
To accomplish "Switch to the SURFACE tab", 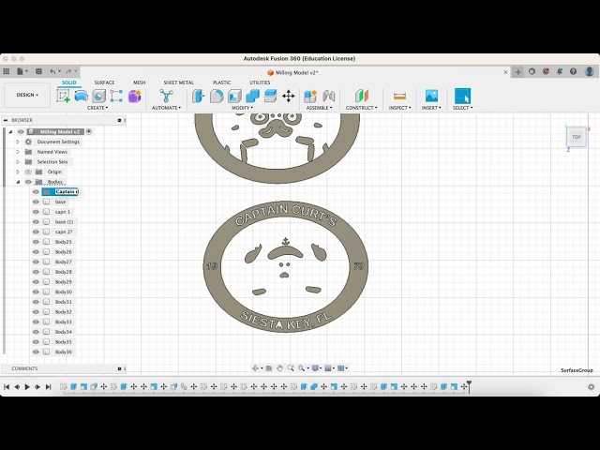I will click(x=104, y=82).
